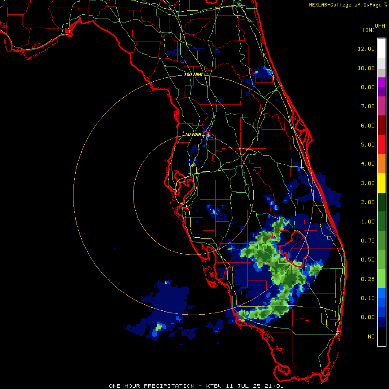
Task: Click the 5.00 legend value
Action: (x=368, y=145)
